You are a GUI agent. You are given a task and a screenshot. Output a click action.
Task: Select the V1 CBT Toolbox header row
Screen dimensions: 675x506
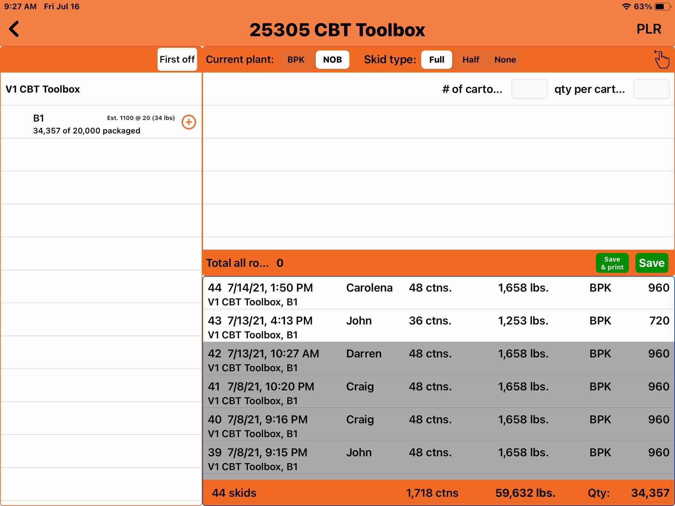101,89
